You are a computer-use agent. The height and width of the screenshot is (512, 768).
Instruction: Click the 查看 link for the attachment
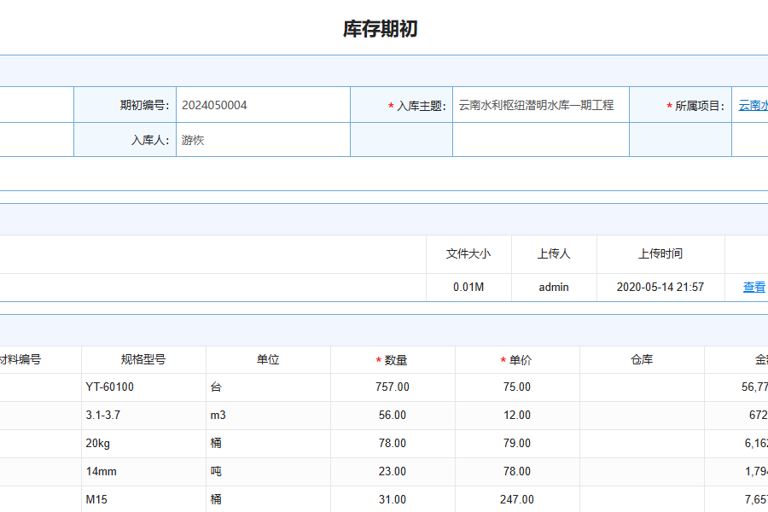(x=754, y=288)
